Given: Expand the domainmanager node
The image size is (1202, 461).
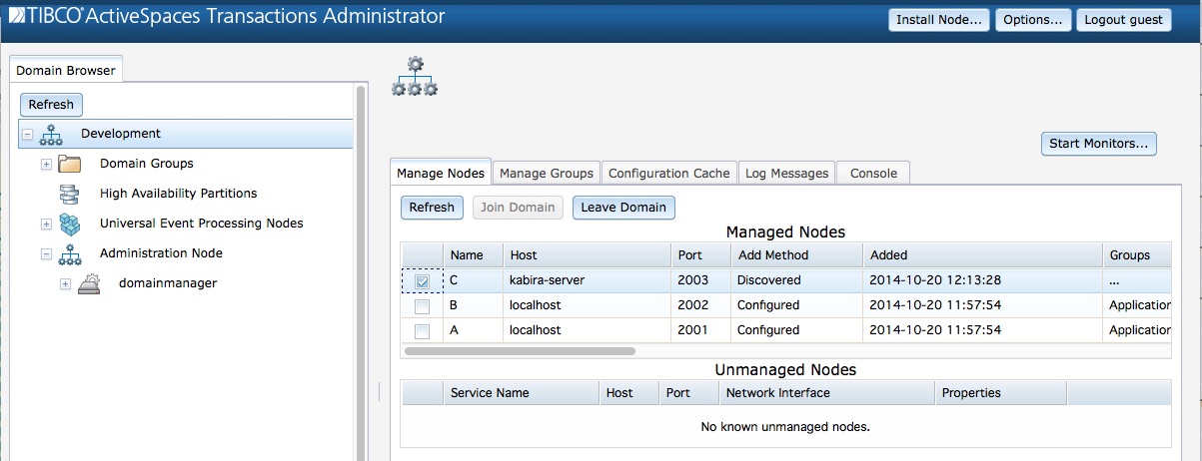Looking at the screenshot, I should pyautogui.click(x=66, y=283).
